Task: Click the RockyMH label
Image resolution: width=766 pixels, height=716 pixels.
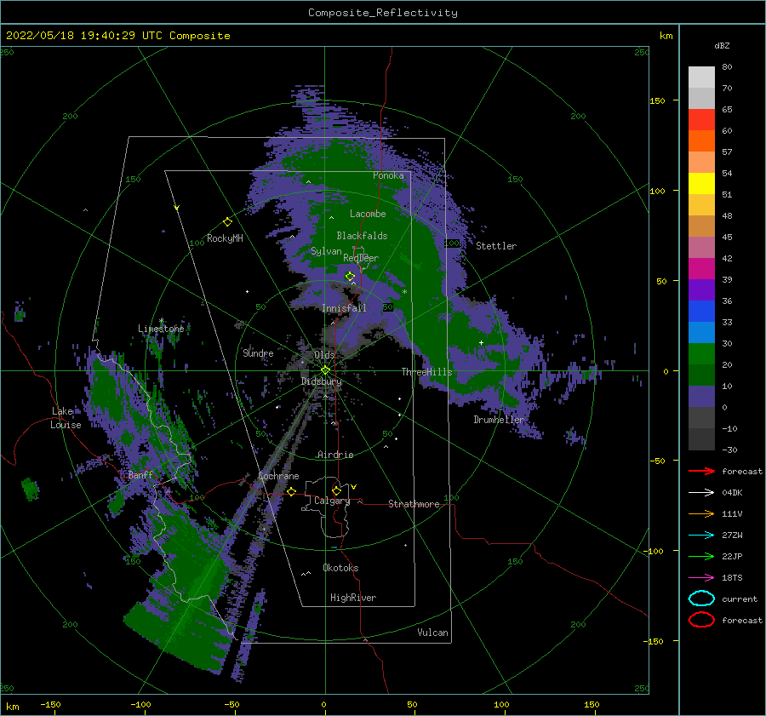Action: (x=225, y=238)
